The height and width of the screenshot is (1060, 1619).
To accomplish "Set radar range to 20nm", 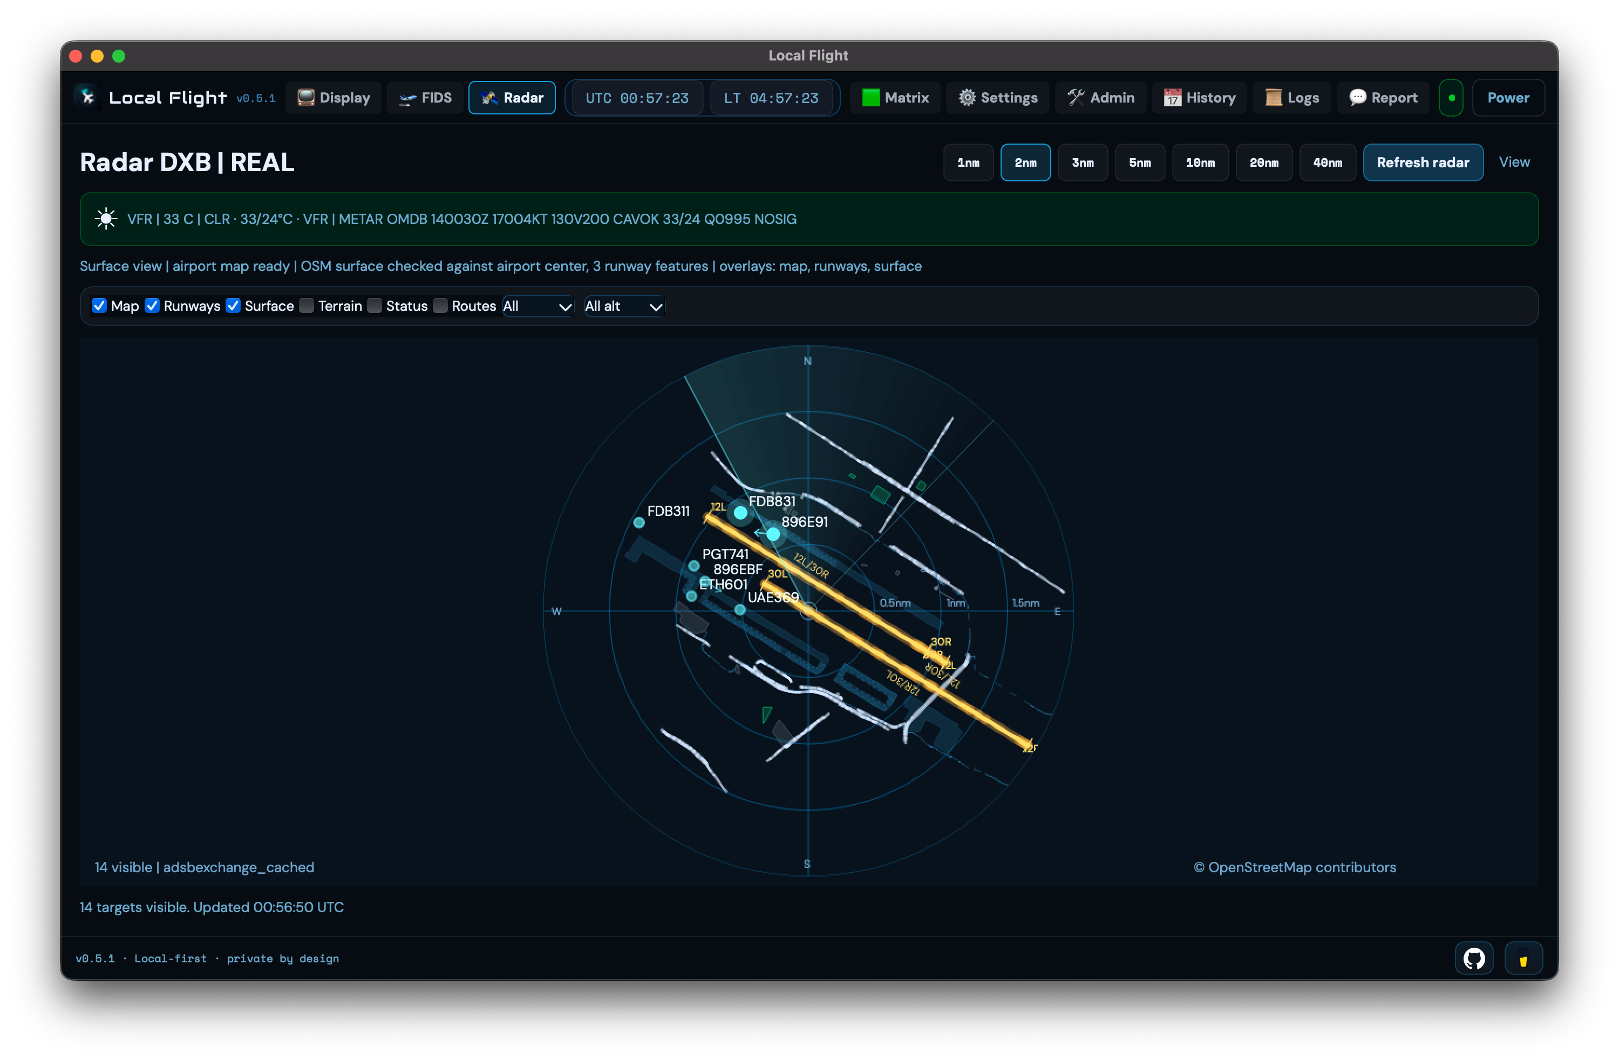I will pos(1264,162).
